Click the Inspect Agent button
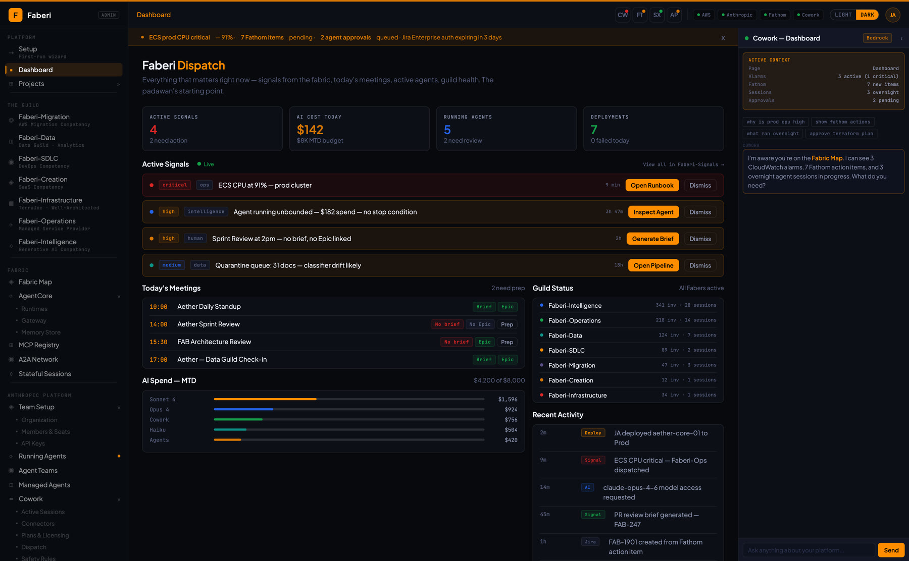This screenshot has width=909, height=561. (653, 212)
